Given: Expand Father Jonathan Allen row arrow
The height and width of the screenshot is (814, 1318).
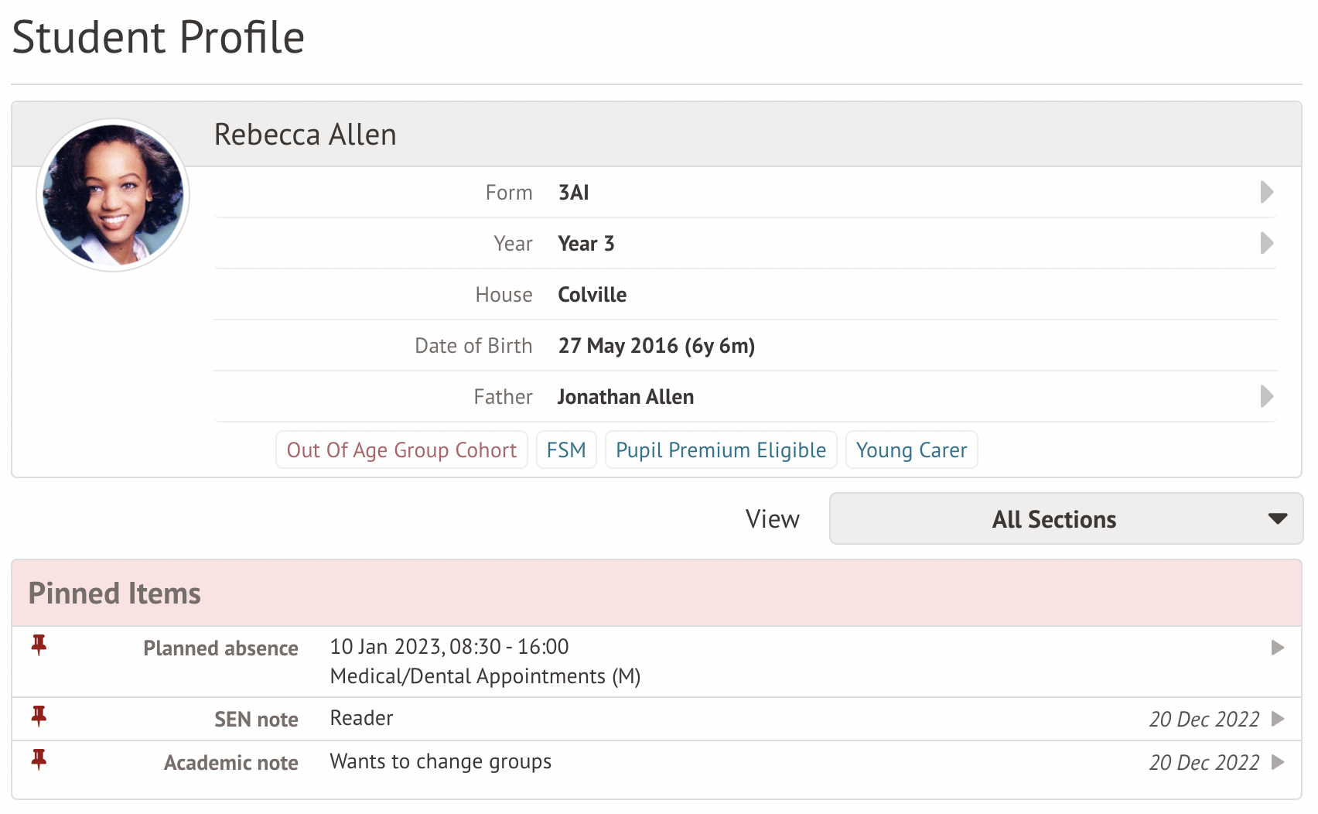Looking at the screenshot, I should 1266,396.
